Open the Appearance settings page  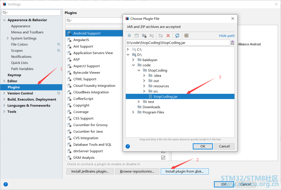click(21, 26)
